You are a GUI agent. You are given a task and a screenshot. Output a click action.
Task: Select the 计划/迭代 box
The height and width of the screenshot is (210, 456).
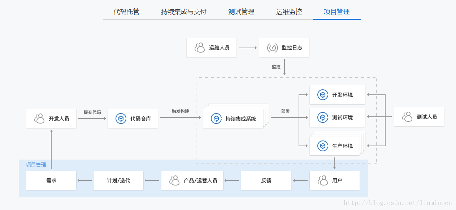point(118,180)
